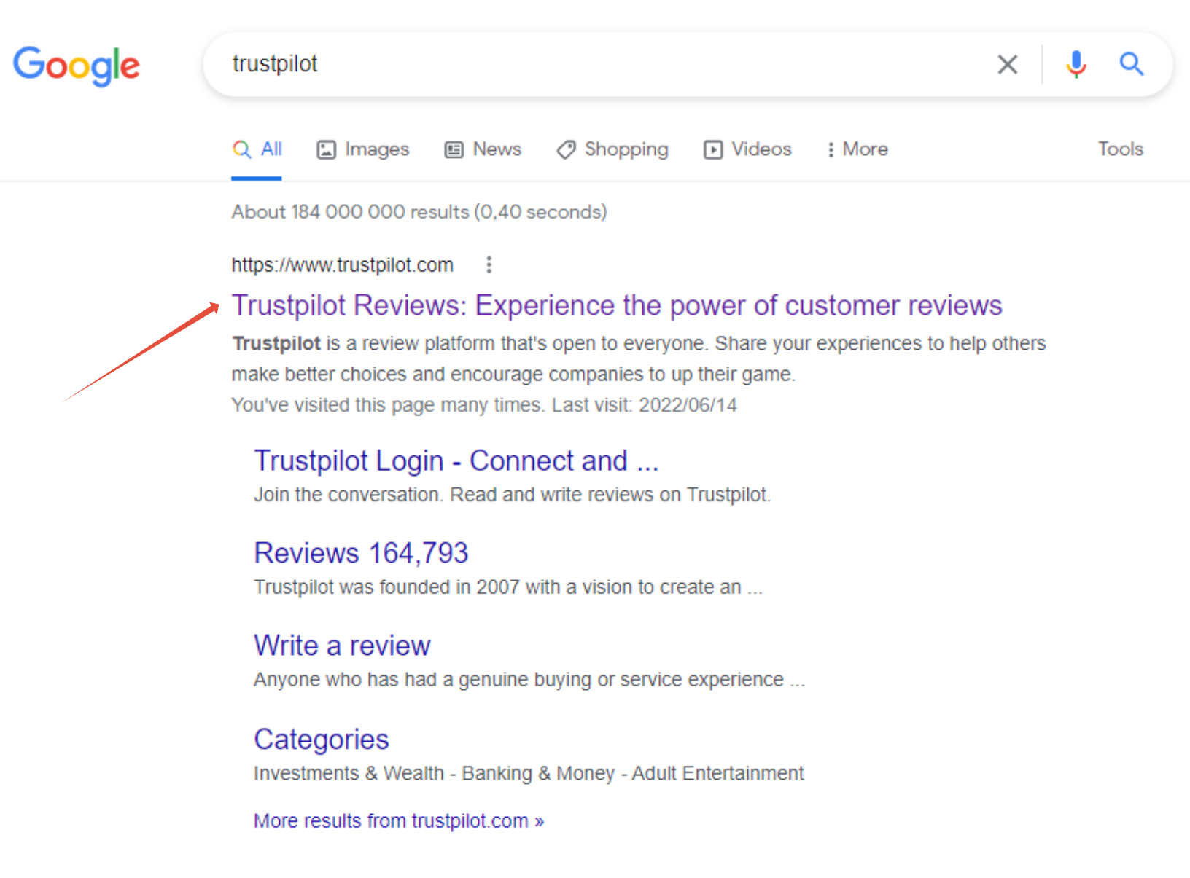Open the Categories sitelink

[x=322, y=739]
